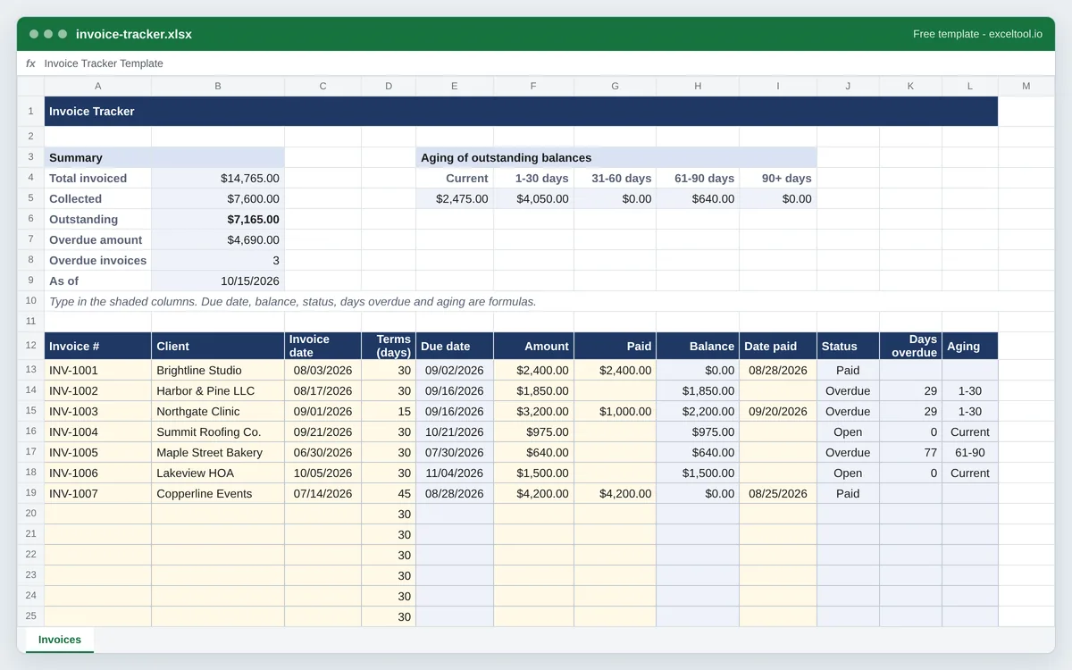Viewport: 1072px width, 670px height.
Task: Click client Harbor & Pine LLC
Action: click(218, 390)
